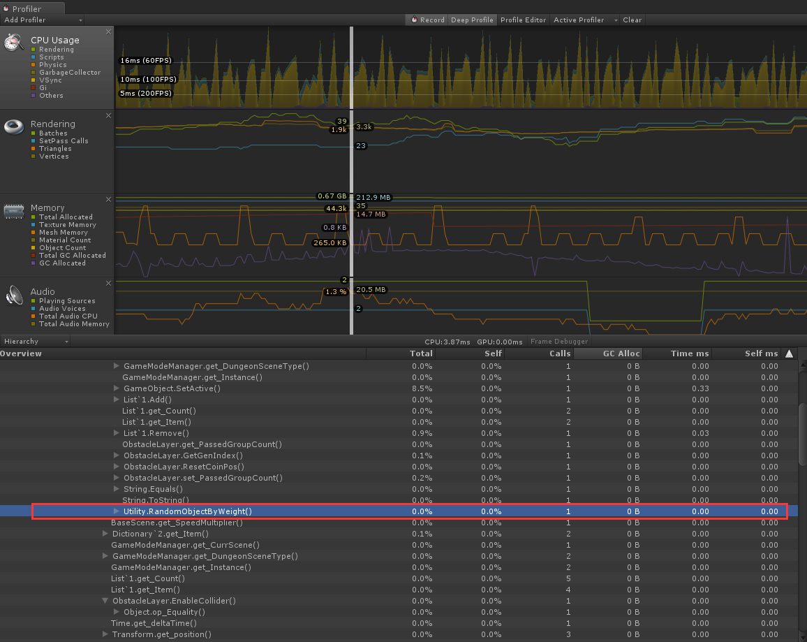Close the Memory profiler module
This screenshot has width=807, height=642.
[109, 200]
